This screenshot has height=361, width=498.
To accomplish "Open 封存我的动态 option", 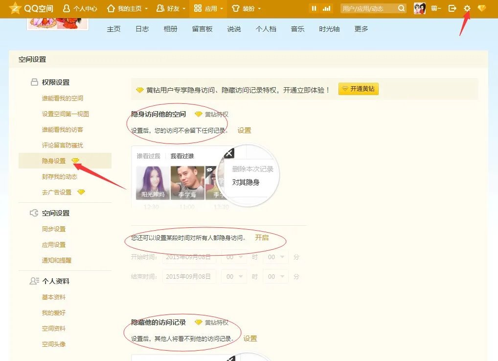I will [x=60, y=176].
